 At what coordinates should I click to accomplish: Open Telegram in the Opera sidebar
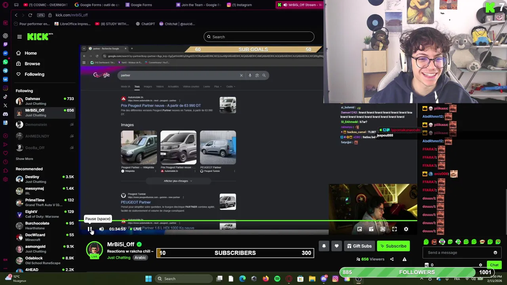(x=5, y=70)
